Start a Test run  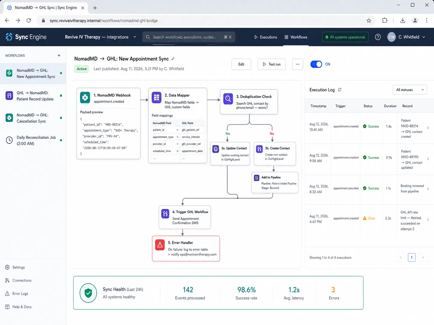(x=272, y=64)
